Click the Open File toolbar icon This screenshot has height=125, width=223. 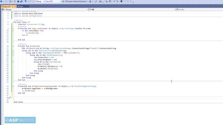pos(15,1)
